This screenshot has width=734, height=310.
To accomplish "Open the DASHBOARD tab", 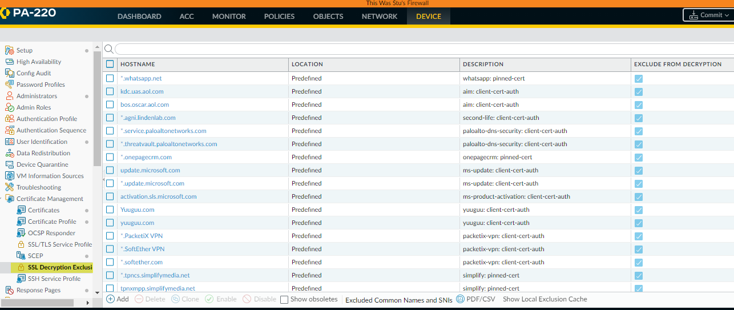I will click(139, 16).
